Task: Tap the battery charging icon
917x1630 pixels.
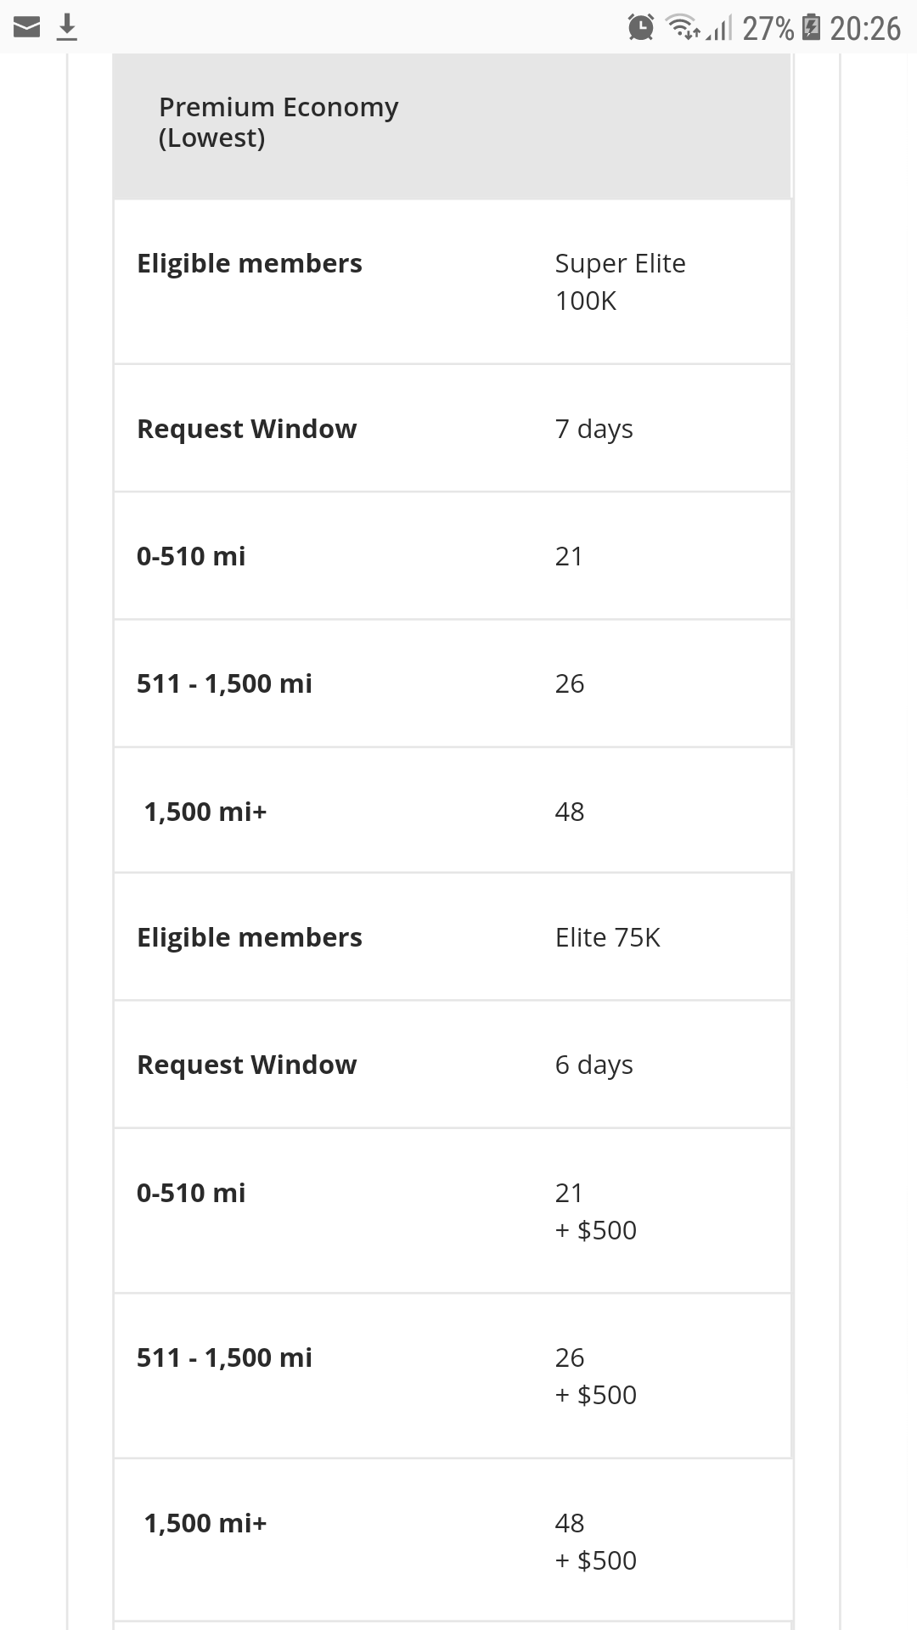Action: pos(812,28)
